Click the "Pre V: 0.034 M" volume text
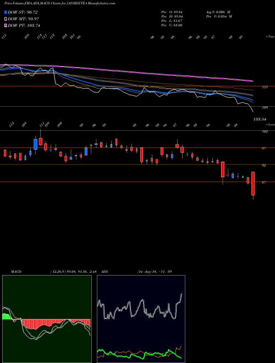Image resolution: width=275 pixels, height=363 pixels. pyautogui.click(x=219, y=16)
